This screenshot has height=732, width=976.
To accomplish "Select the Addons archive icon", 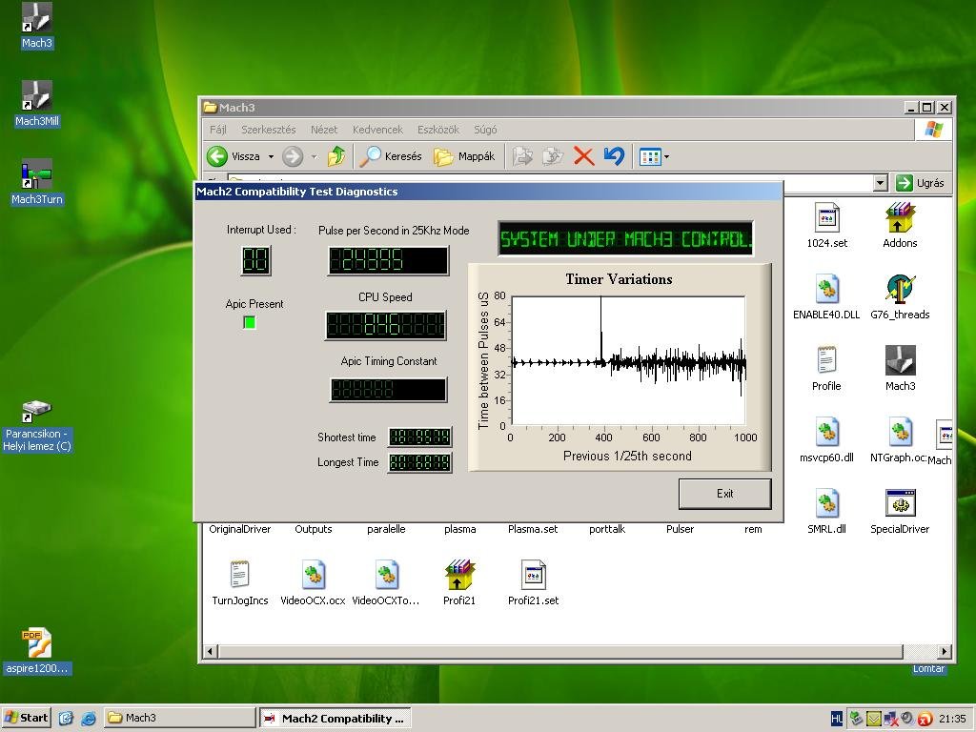I will (900, 217).
